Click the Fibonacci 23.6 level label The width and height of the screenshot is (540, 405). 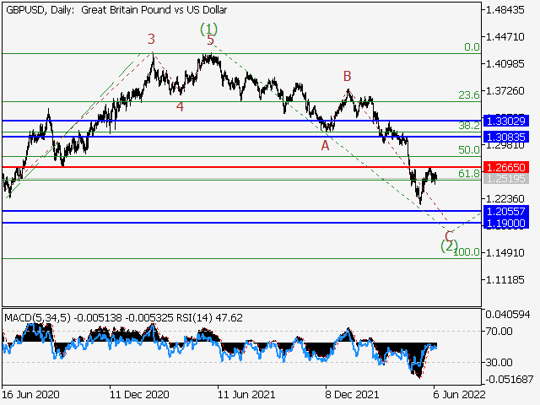469,95
